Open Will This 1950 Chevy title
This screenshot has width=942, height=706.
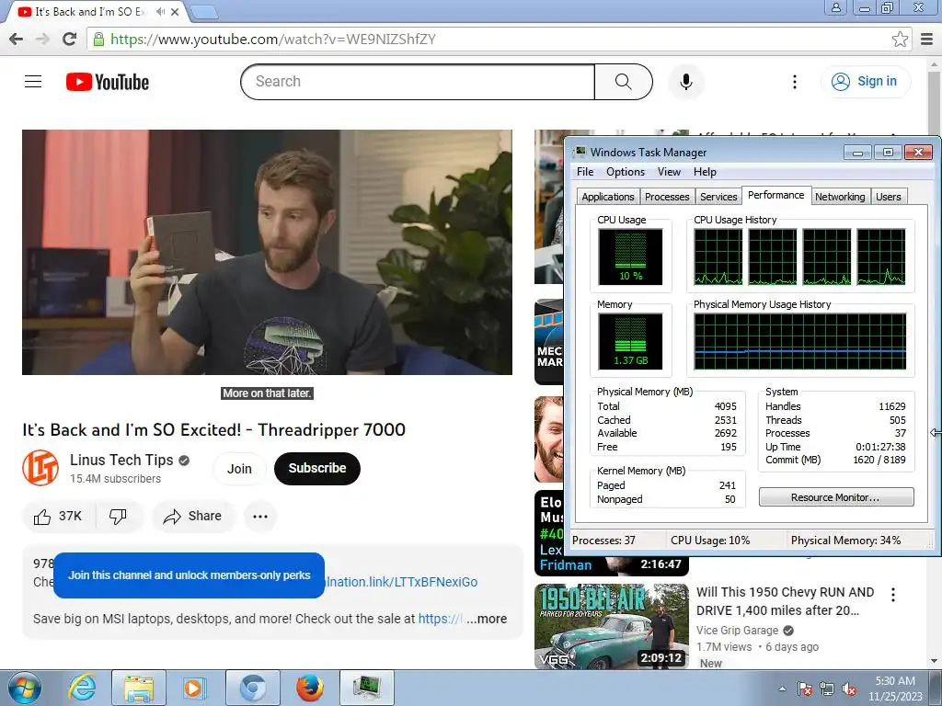[785, 601]
